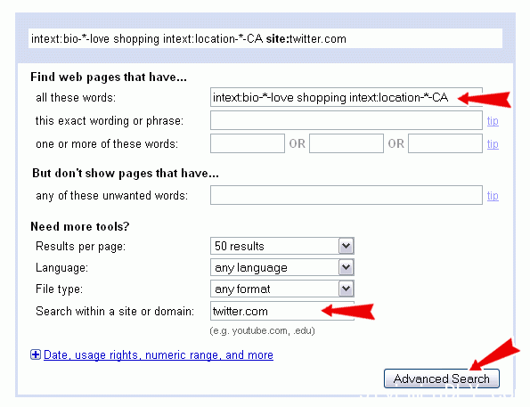Click the plus icon beside Date, usage rights
Image resolution: width=530 pixels, height=407 pixels.
pyautogui.click(x=36, y=354)
